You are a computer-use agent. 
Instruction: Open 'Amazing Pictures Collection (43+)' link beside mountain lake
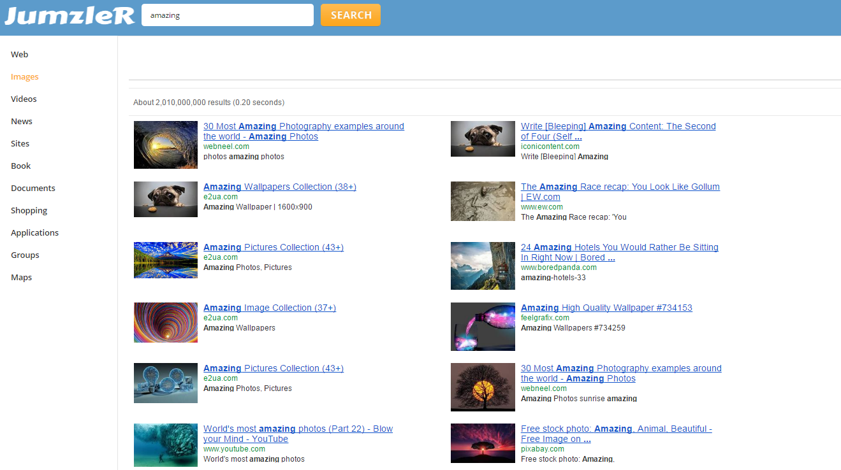click(x=274, y=247)
